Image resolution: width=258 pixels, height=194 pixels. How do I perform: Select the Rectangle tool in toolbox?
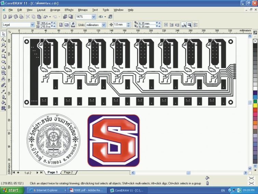(x=3, y=56)
